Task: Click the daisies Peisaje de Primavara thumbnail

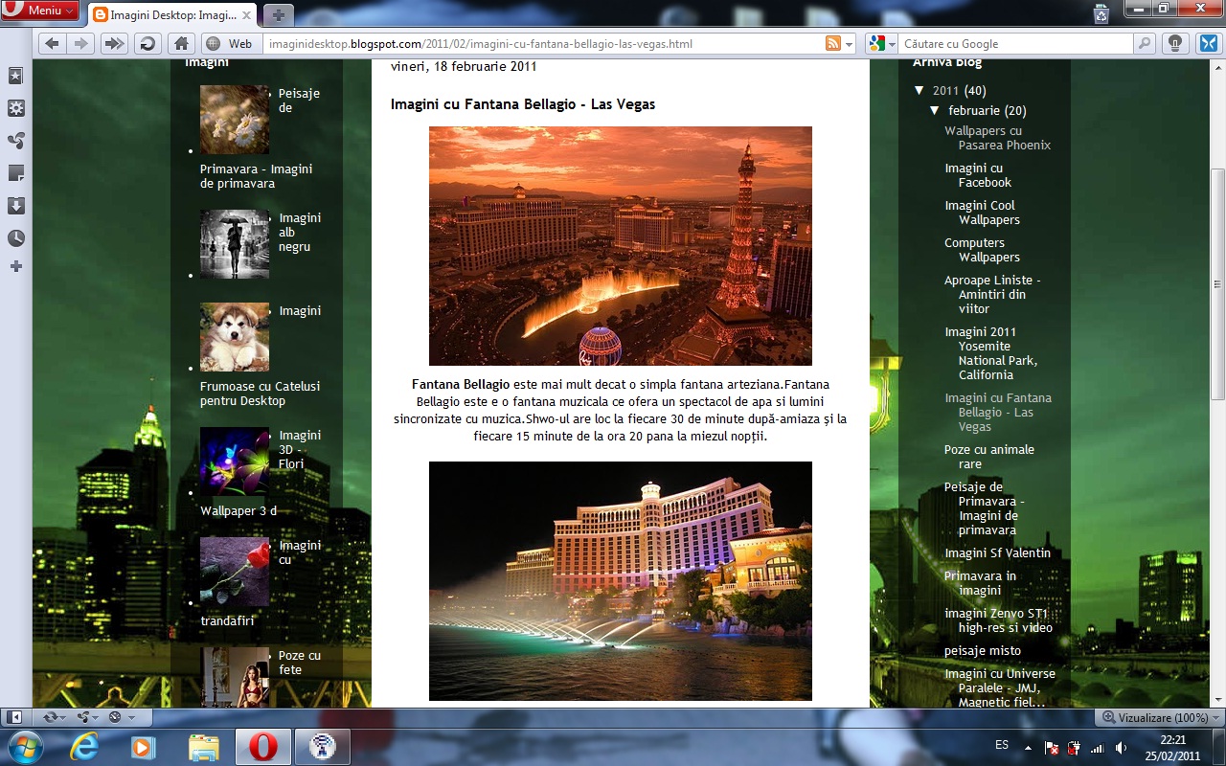Action: point(235,120)
